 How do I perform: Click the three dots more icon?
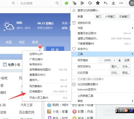tap(121, 3)
